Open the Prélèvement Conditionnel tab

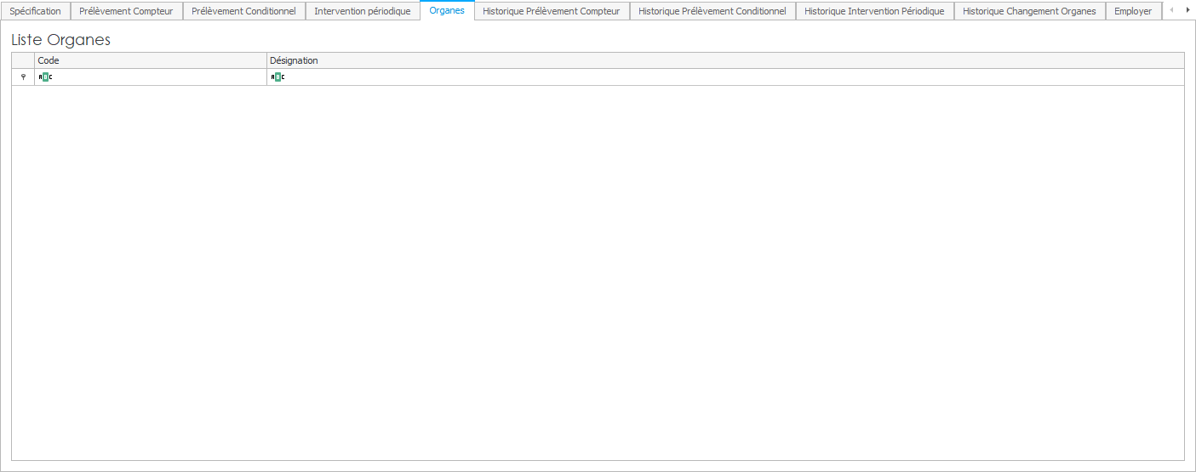[243, 11]
